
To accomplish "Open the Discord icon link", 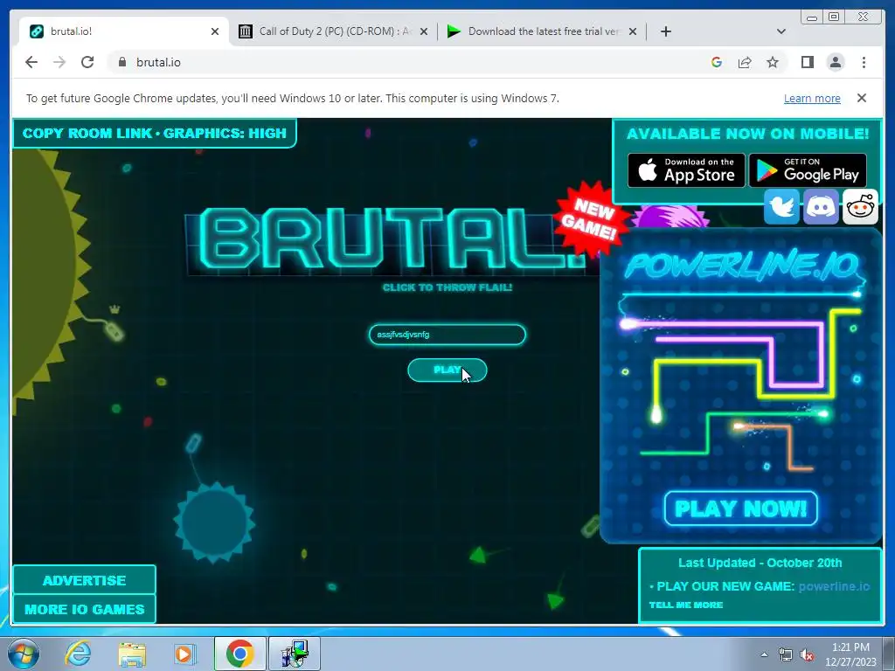I will point(821,206).
